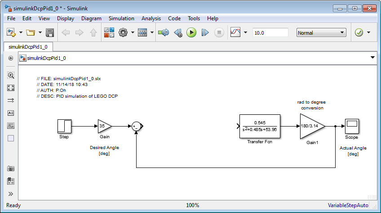Open the Simulation menu
This screenshot has height=213, width=381.
tap(121, 18)
